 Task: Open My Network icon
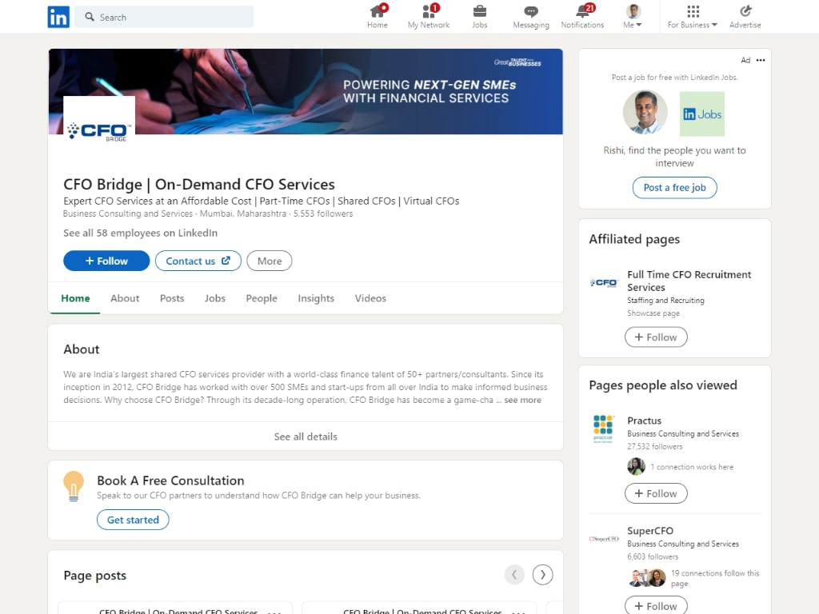point(429,12)
